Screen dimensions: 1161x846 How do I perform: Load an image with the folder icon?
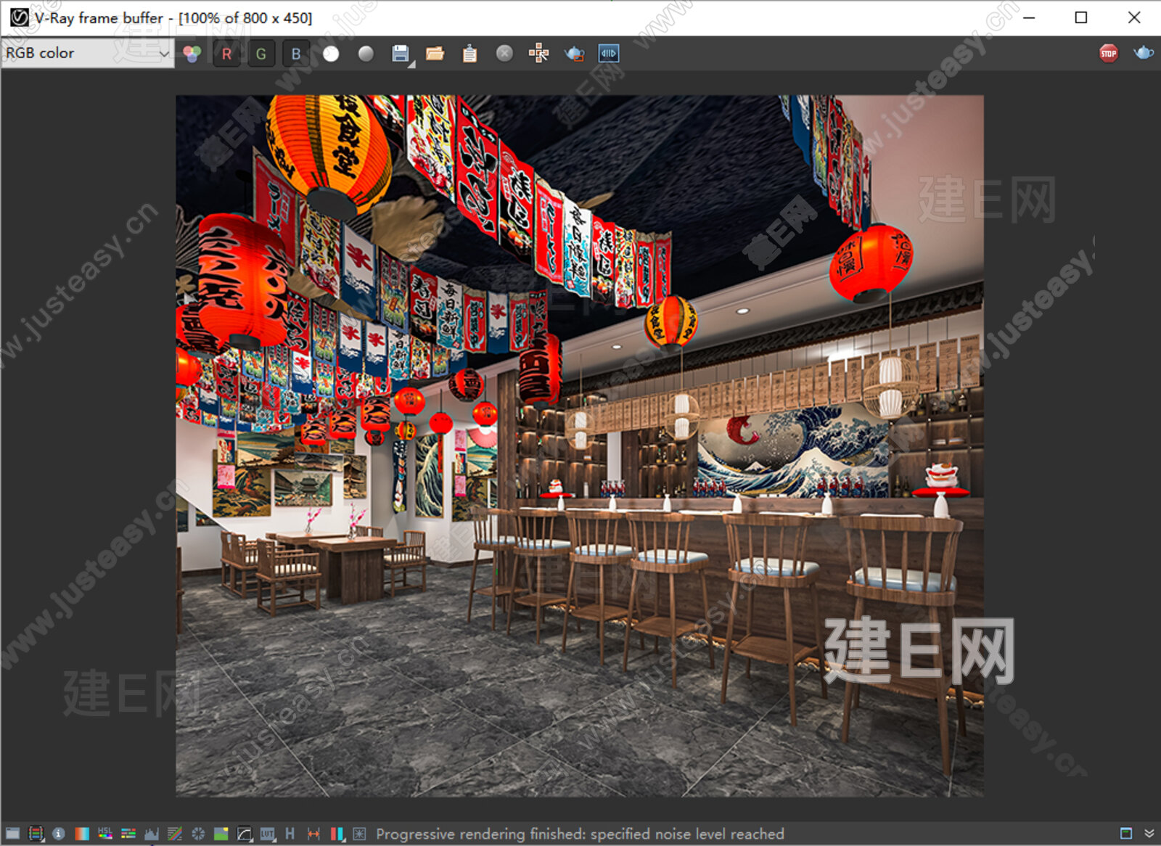[435, 54]
